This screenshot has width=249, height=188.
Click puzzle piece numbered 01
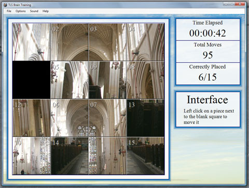click(x=31, y=42)
